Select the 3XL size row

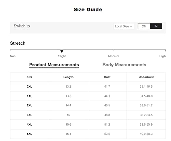coord(88,115)
